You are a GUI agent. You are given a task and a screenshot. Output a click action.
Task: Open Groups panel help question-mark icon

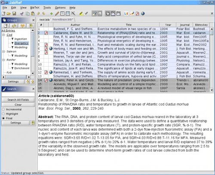click(31, 26)
